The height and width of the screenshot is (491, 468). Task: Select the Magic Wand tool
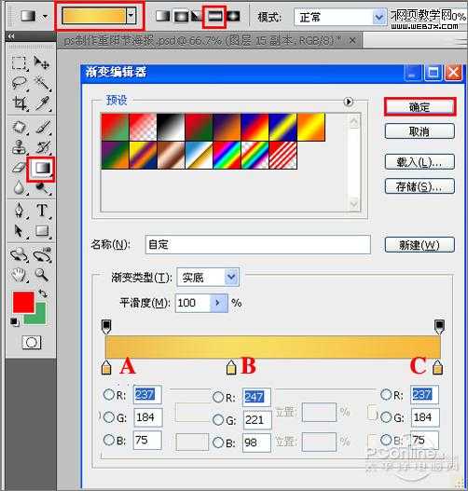(x=42, y=83)
